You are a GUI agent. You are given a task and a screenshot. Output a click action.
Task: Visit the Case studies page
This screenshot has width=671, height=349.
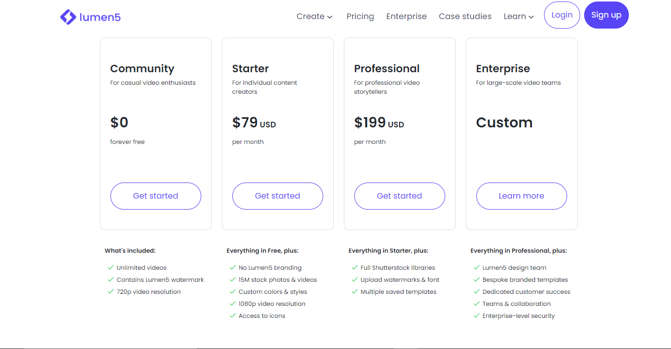(x=465, y=17)
